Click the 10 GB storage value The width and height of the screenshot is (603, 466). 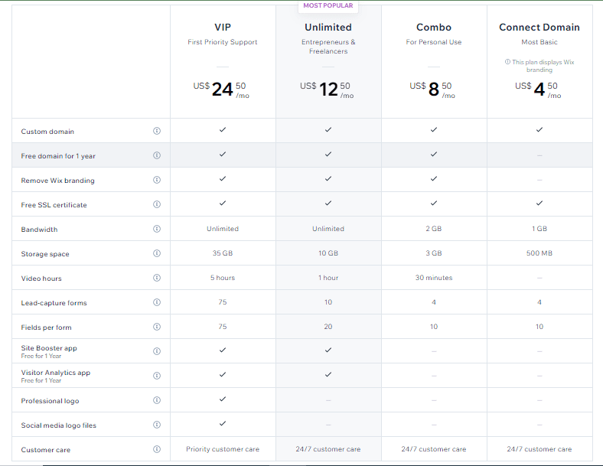tap(328, 253)
